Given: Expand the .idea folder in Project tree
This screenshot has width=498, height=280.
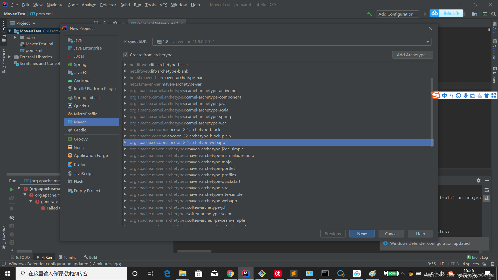Looking at the screenshot, I should pyautogui.click(x=15, y=38).
